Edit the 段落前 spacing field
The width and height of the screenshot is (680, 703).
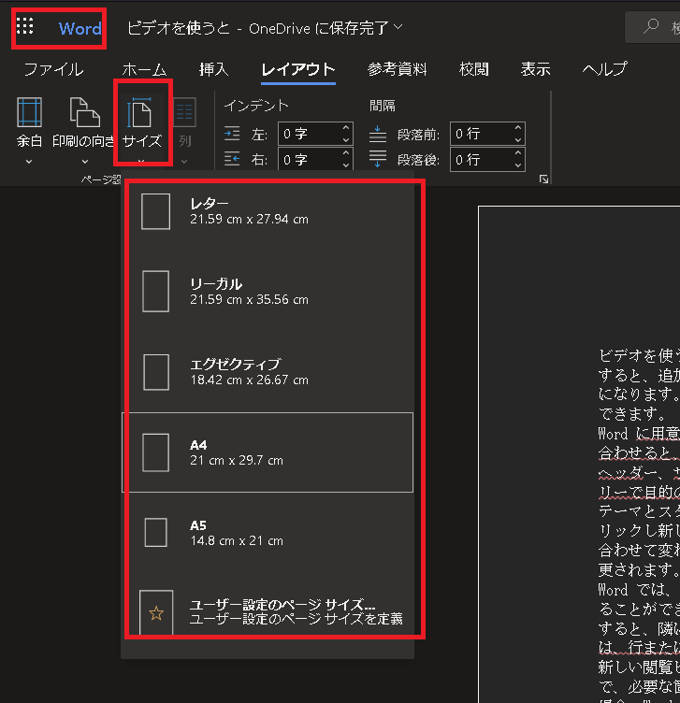point(481,134)
